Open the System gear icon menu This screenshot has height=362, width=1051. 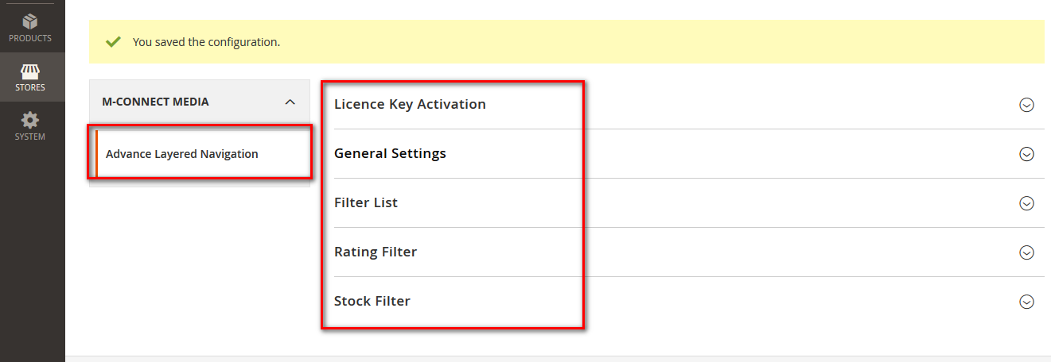pyautogui.click(x=30, y=120)
